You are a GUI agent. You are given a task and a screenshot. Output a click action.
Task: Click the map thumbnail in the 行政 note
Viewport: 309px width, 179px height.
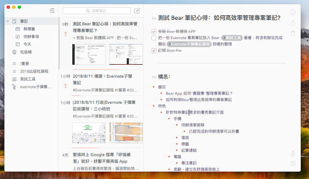(x=126, y=133)
